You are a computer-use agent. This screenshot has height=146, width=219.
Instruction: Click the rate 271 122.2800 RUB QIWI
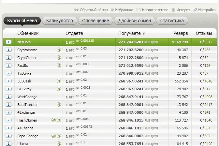point(138,58)
